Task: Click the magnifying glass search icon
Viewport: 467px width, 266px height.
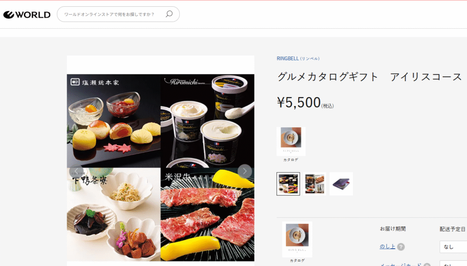Action: (169, 14)
